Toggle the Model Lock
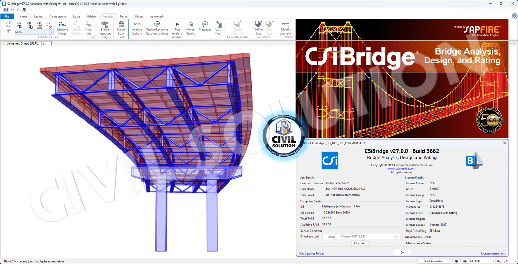518x264 pixels. pos(121,28)
